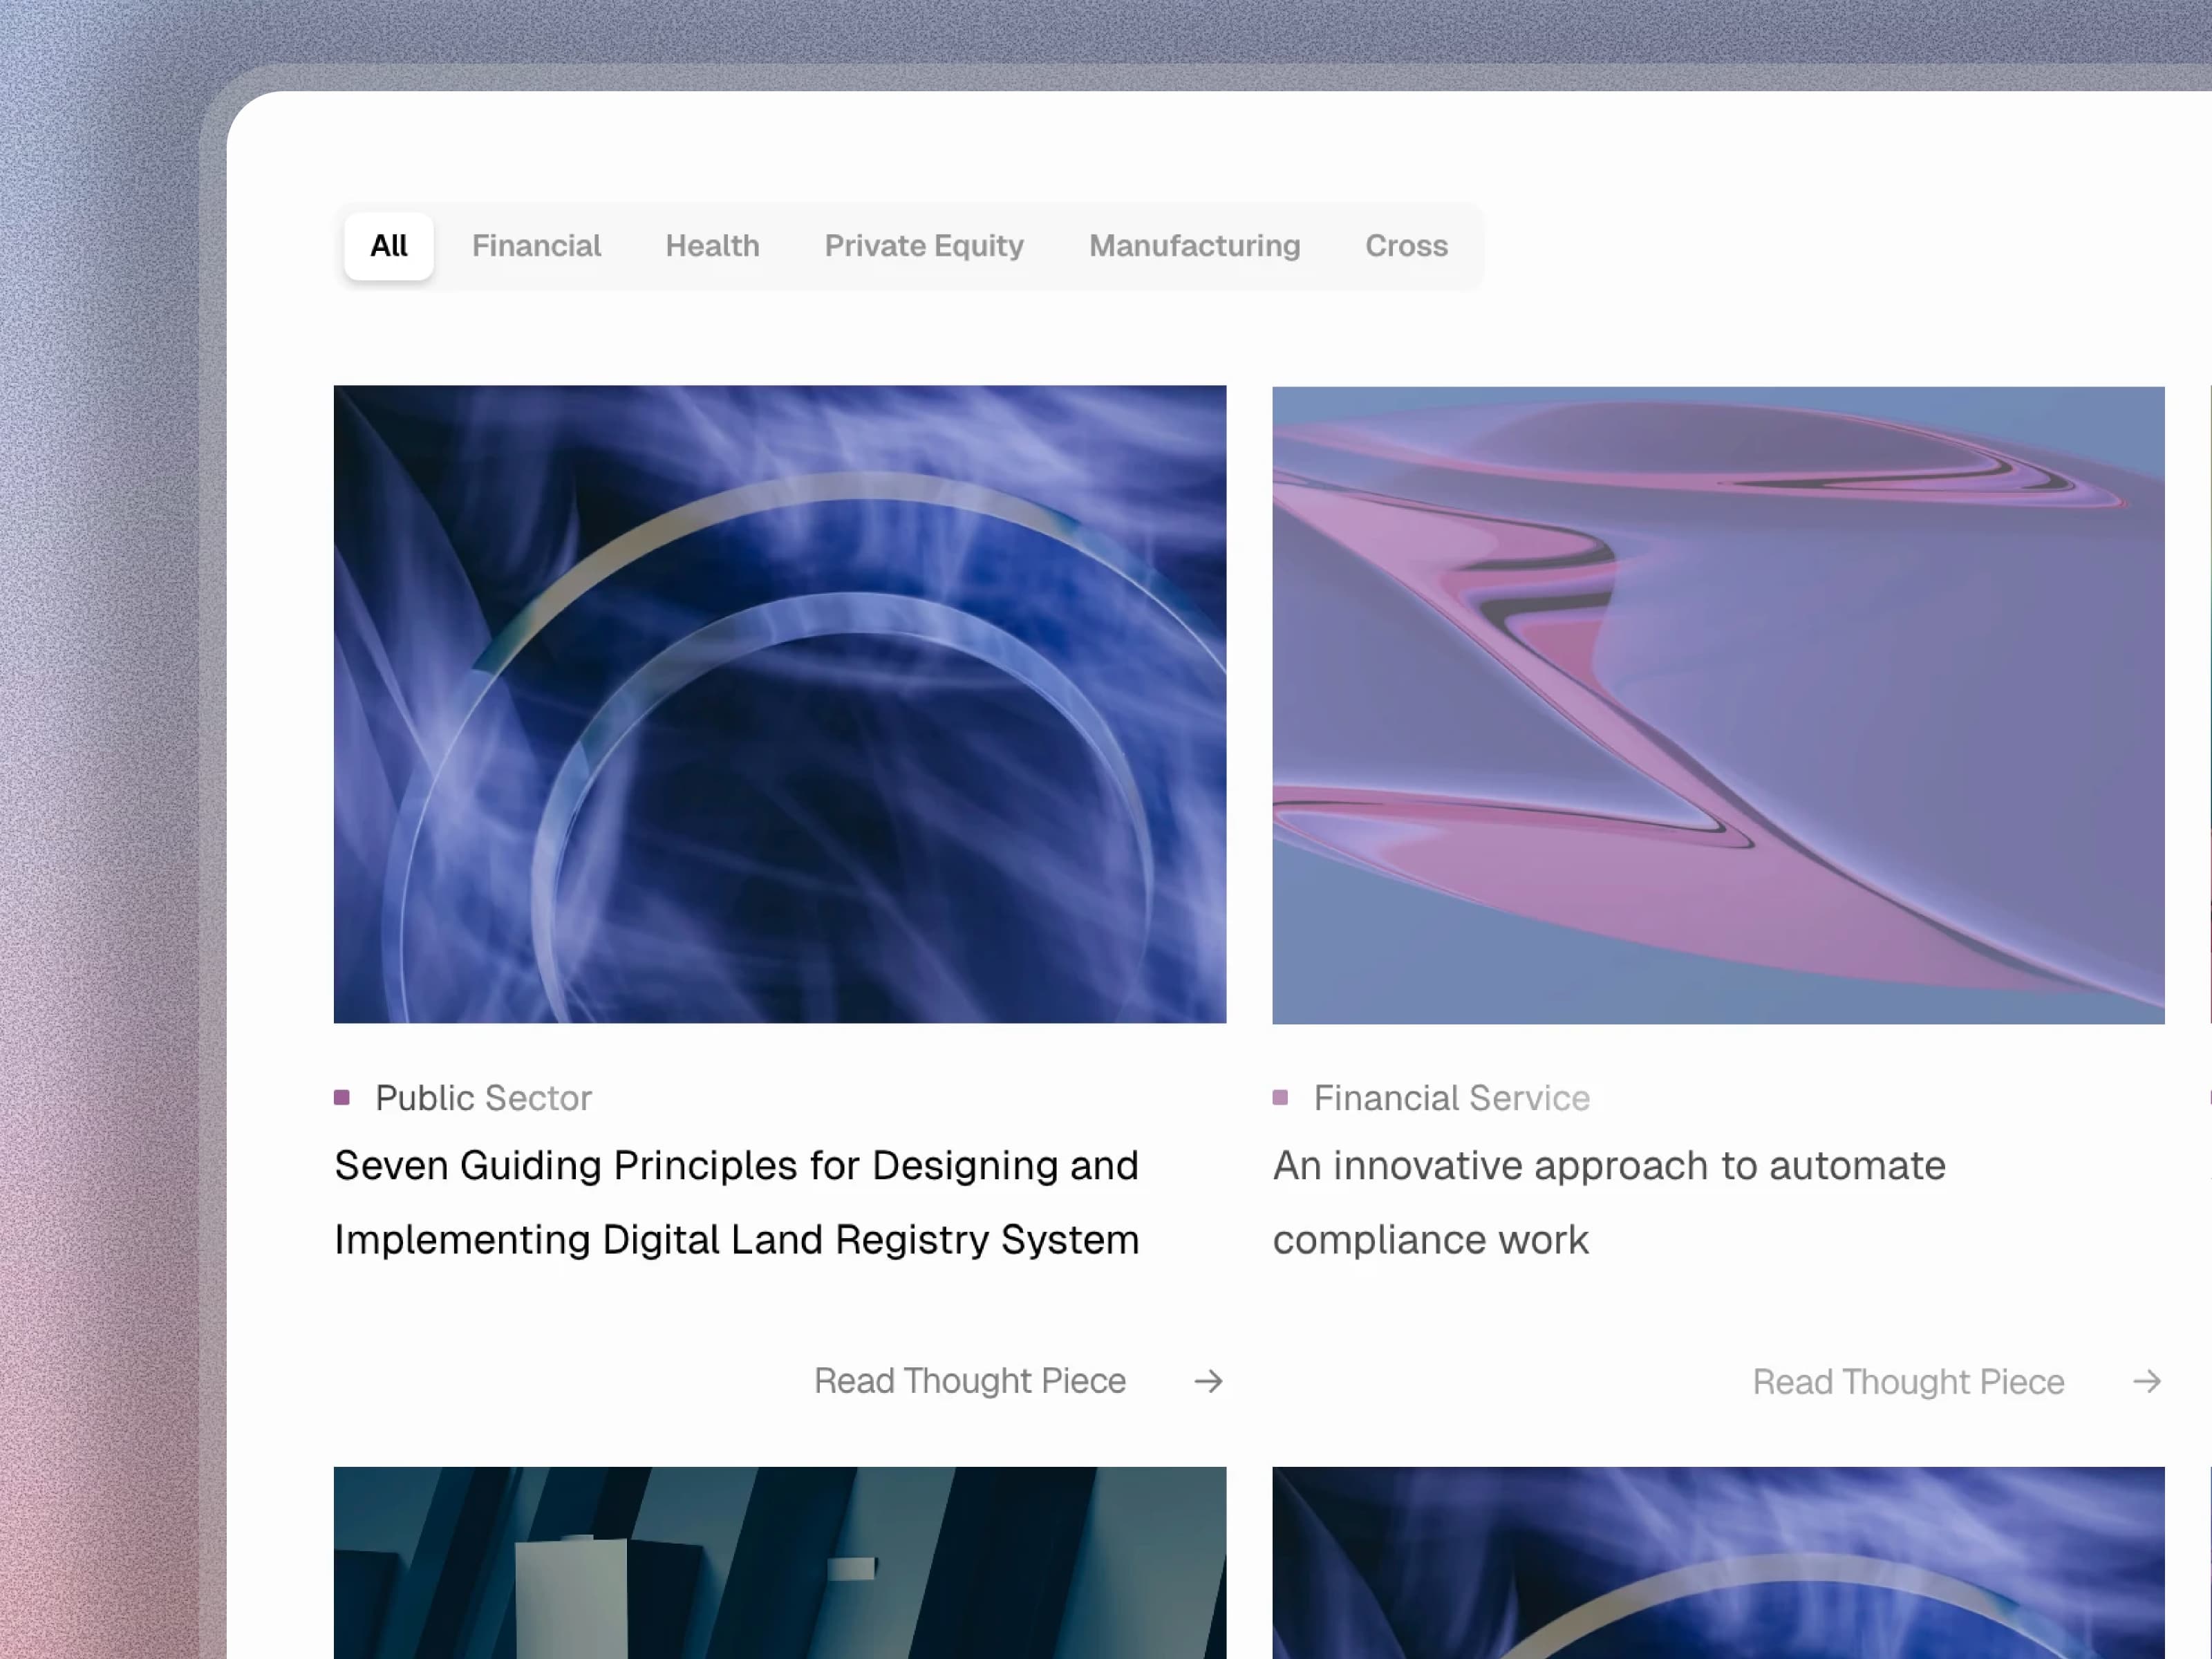
Task: Open the blue arc thumbnail at bottom right
Action: (x=1717, y=1562)
